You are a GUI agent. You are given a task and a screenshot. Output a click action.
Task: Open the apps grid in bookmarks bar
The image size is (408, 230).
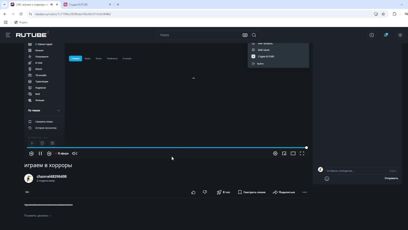(6, 22)
